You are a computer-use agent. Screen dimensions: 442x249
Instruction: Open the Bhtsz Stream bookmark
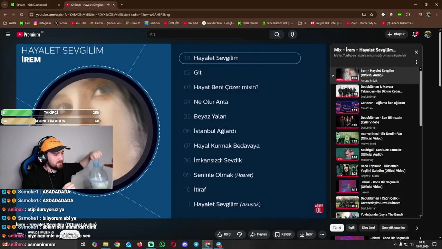[x=248, y=23]
